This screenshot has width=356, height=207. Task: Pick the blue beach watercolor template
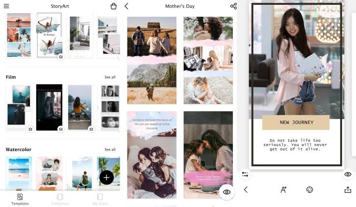(19, 174)
